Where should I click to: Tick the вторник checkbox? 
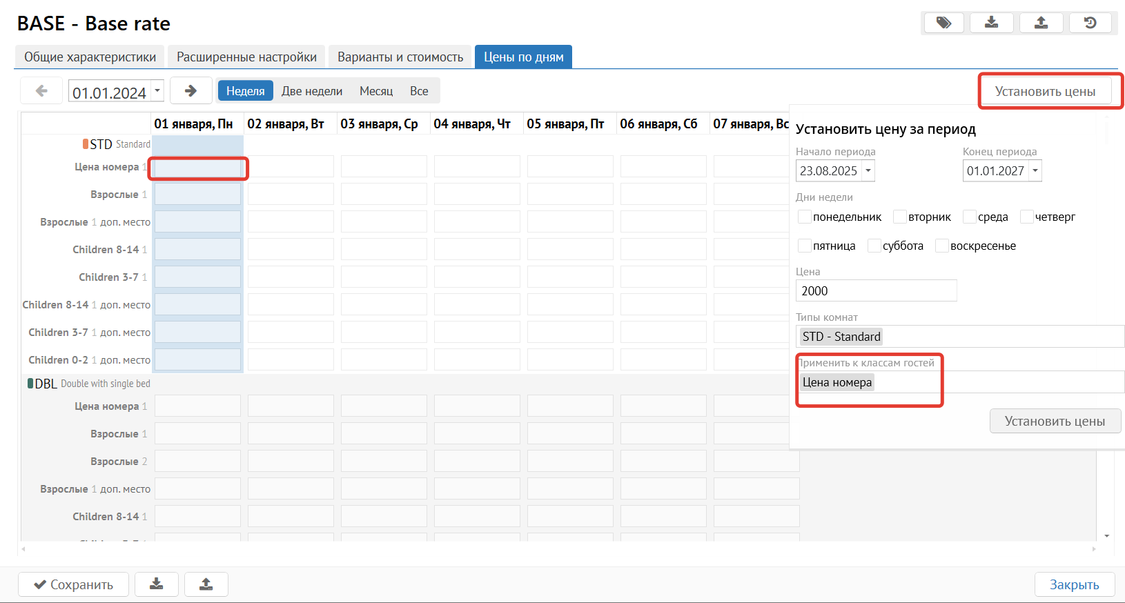tap(899, 217)
